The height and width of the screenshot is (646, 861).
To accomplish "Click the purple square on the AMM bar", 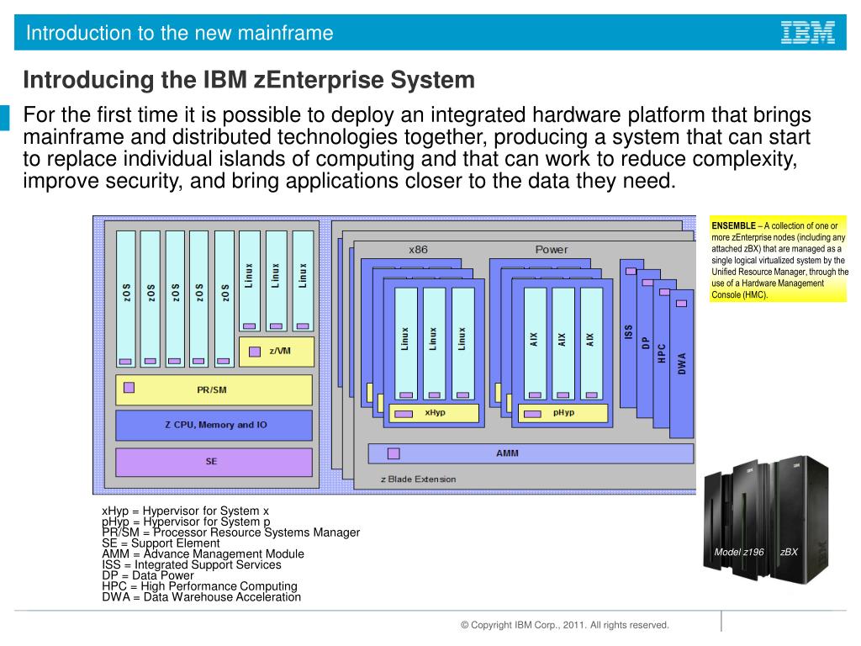I will [394, 453].
